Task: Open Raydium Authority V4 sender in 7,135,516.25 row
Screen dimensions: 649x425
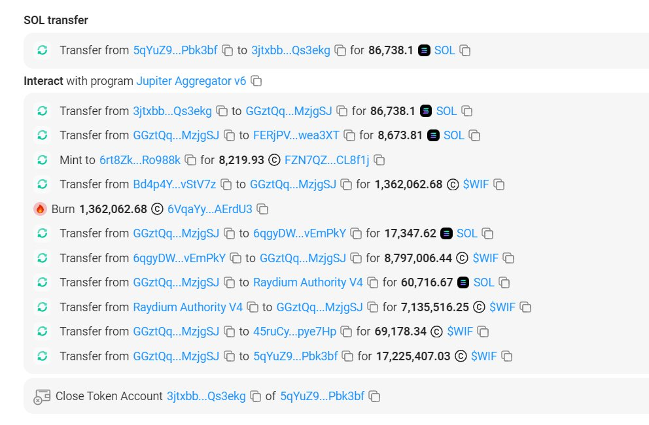Action: tap(188, 307)
